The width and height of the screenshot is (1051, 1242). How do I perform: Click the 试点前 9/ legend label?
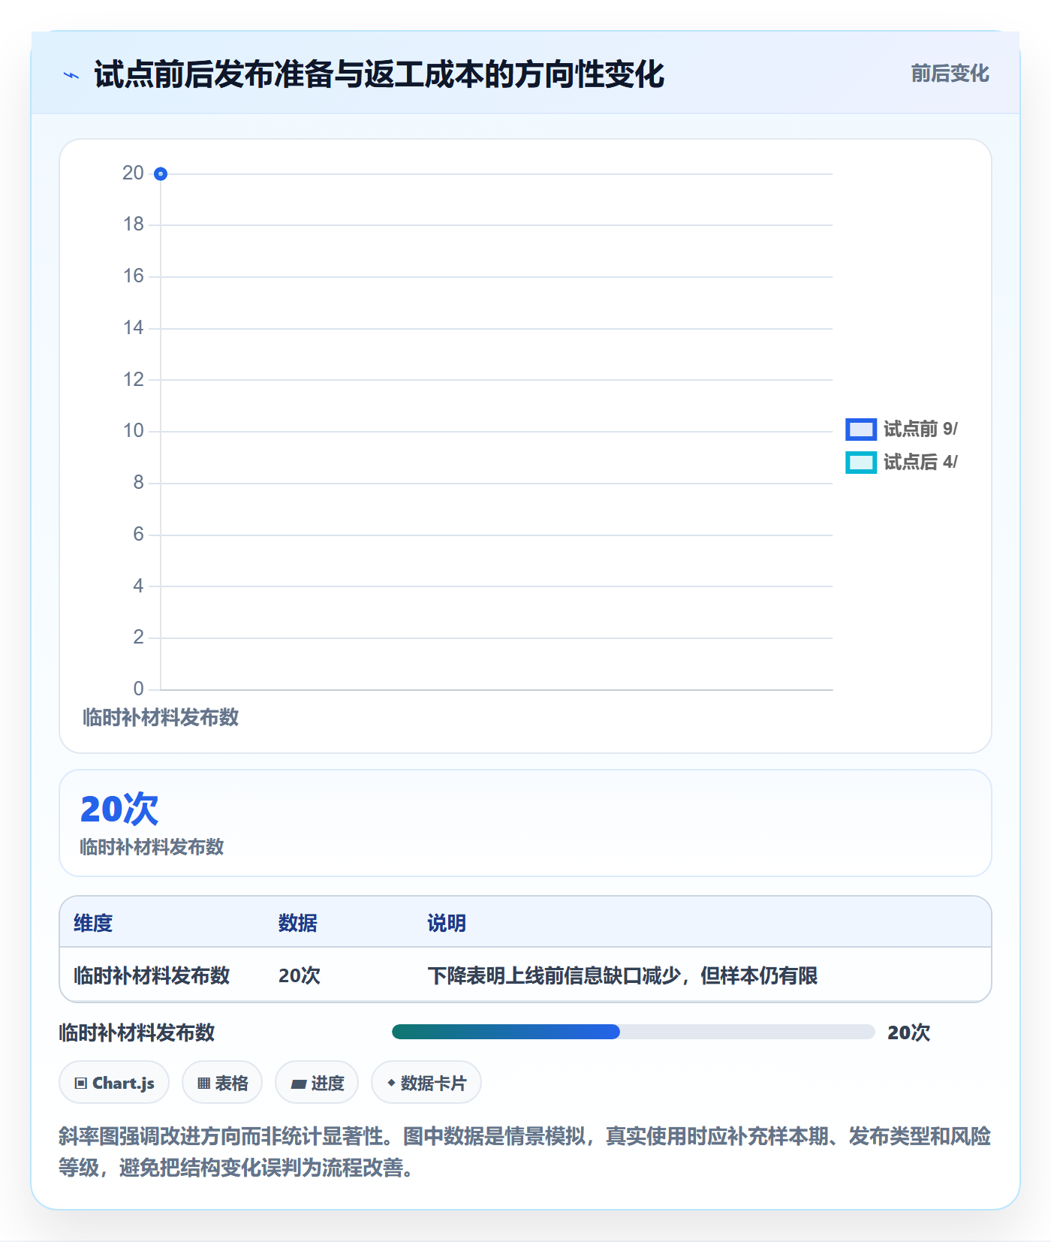point(920,429)
